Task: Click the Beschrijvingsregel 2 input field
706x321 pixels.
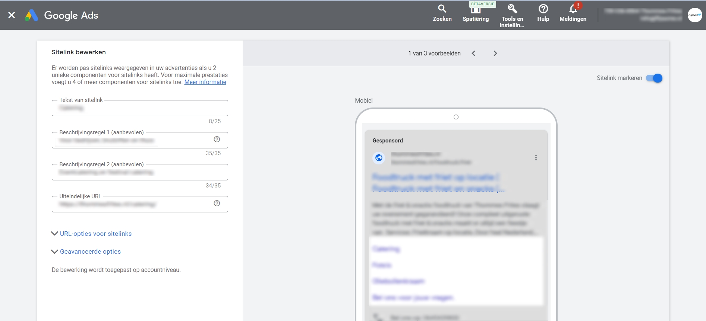Action: (x=140, y=173)
